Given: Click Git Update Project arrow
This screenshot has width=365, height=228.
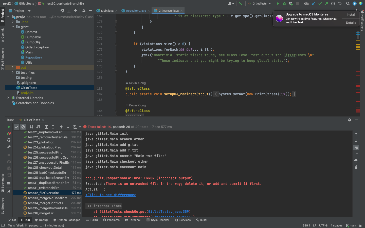Looking at the screenshot, I should pos(314,4).
